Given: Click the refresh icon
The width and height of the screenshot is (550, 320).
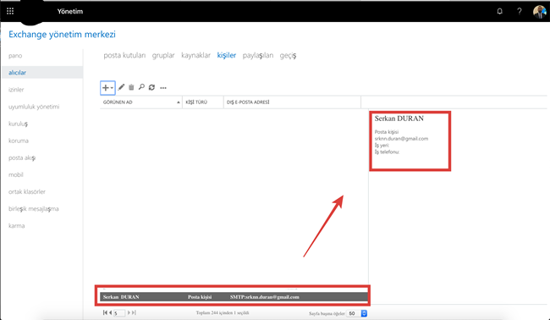Looking at the screenshot, I should (151, 87).
